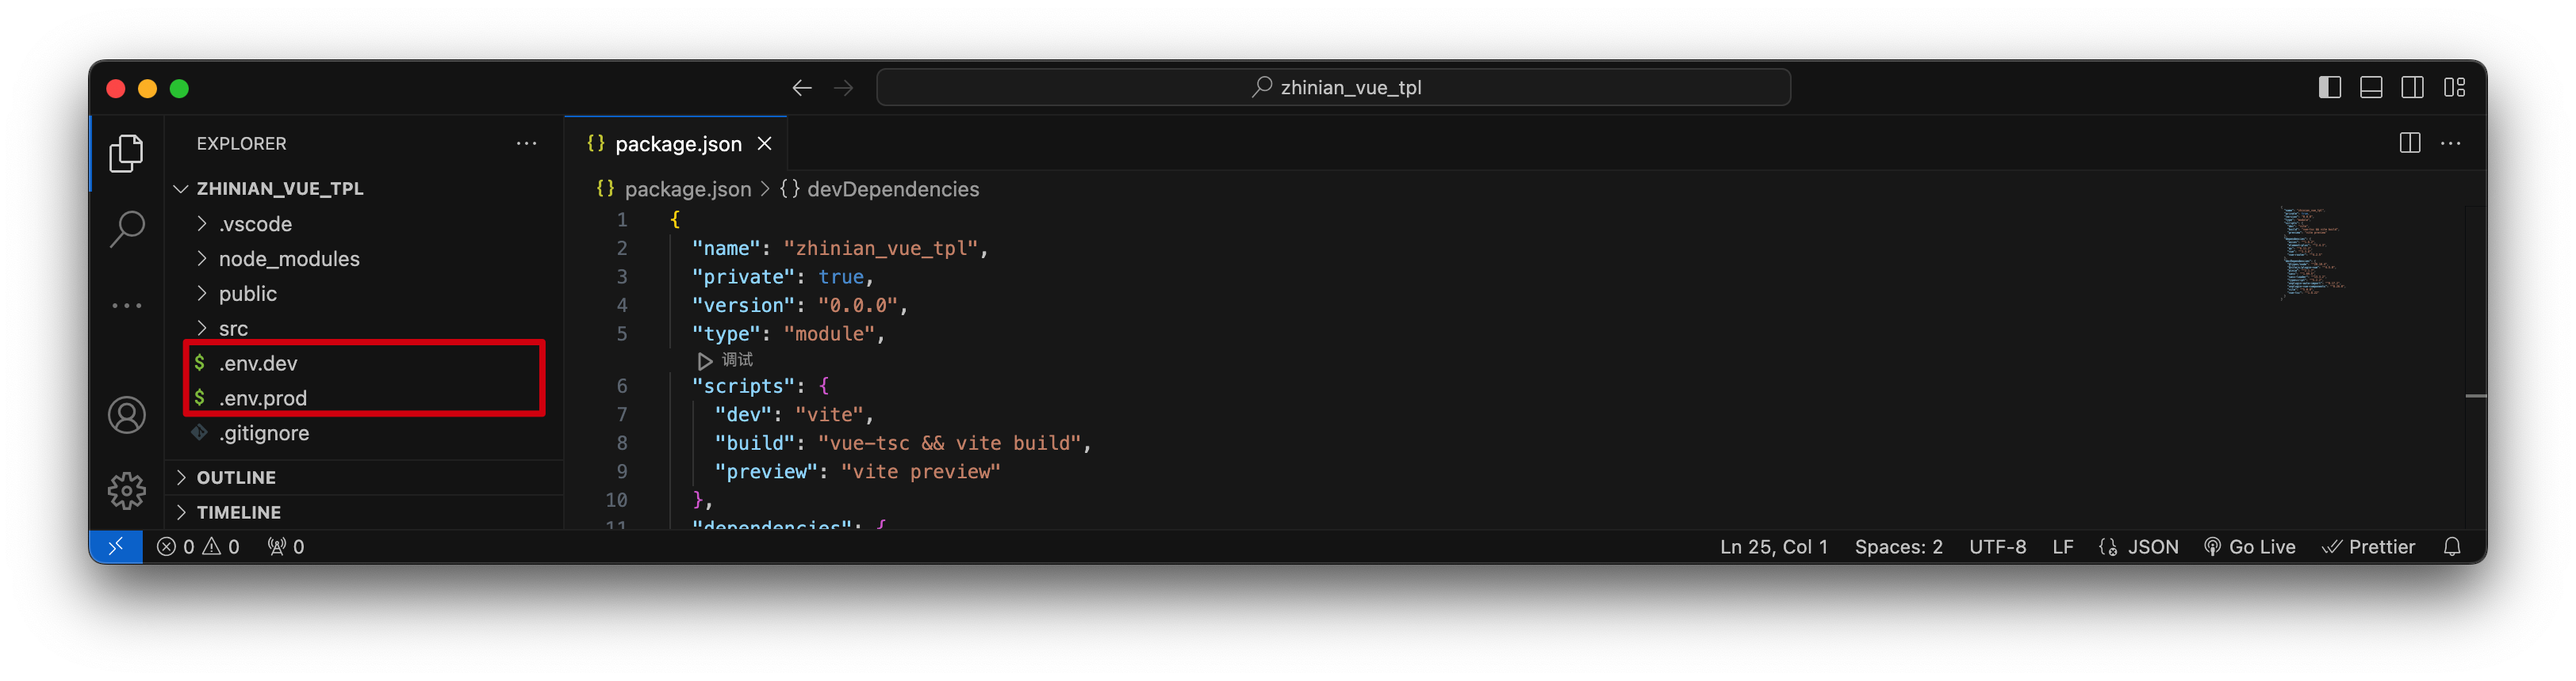
Task: Start the Go Live server
Action: click(x=2249, y=546)
